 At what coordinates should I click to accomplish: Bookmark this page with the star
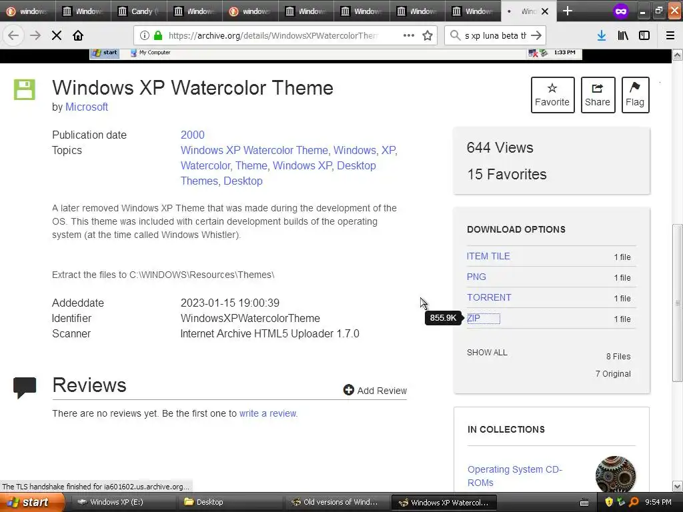[x=428, y=36]
